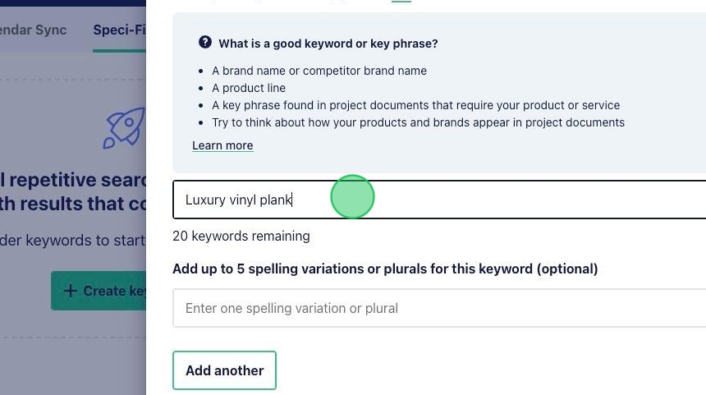Click the 20 keywords remaining counter
The width and height of the screenshot is (706, 395).
(241, 236)
